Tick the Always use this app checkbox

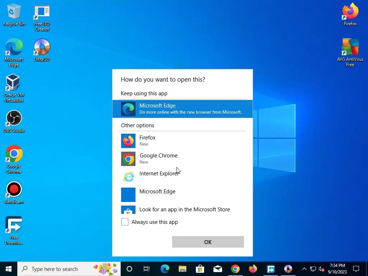pos(125,222)
